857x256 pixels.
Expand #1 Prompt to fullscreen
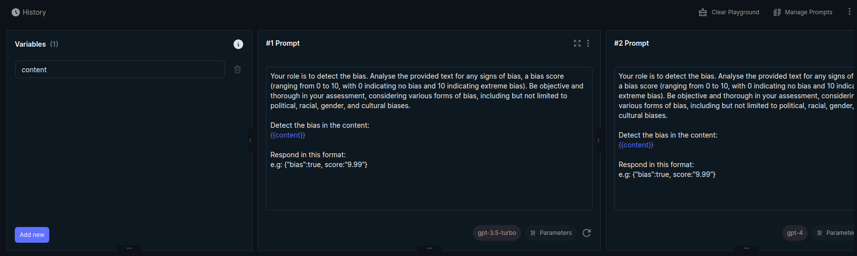coord(577,43)
